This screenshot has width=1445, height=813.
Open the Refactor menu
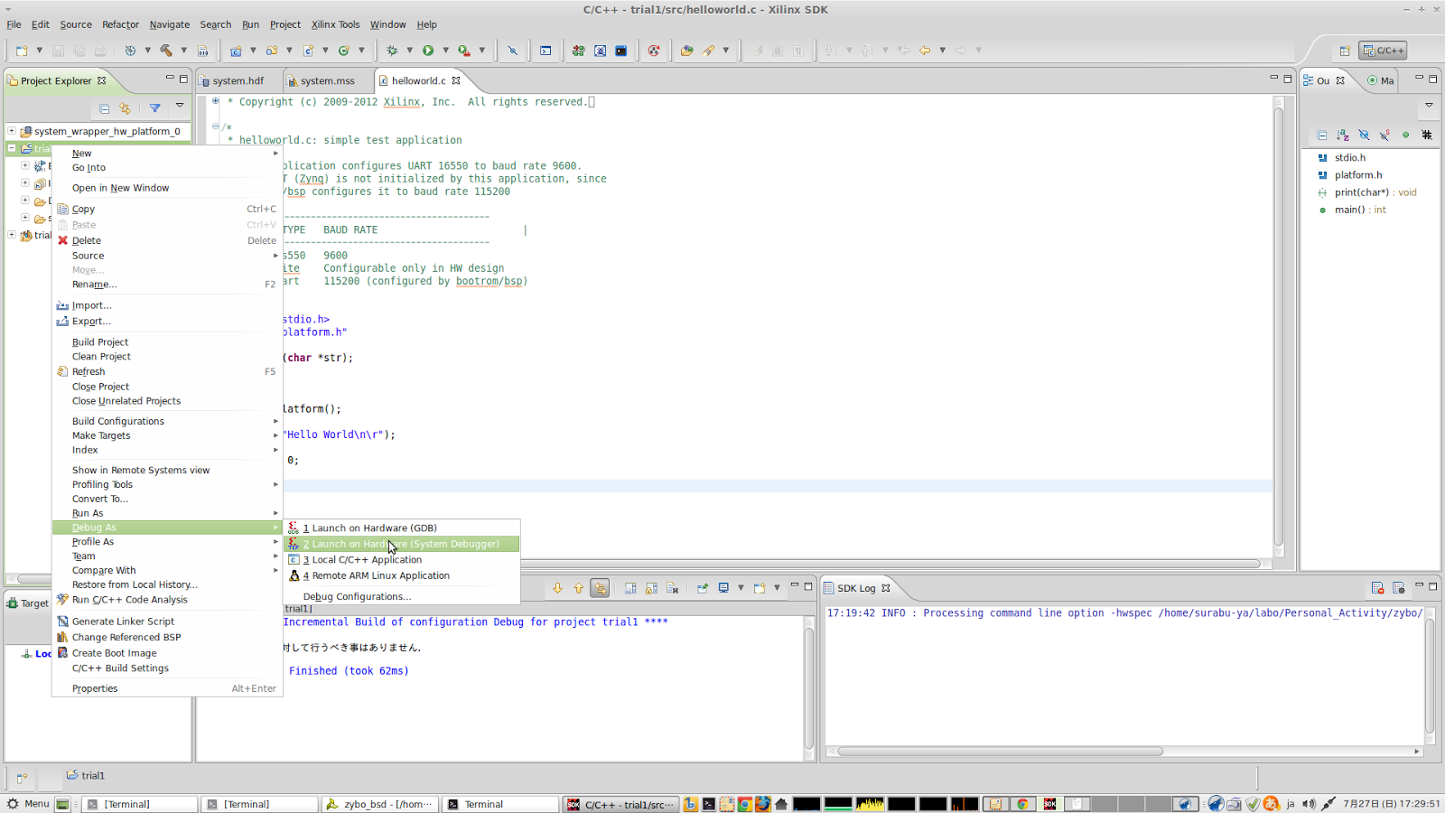tap(120, 24)
